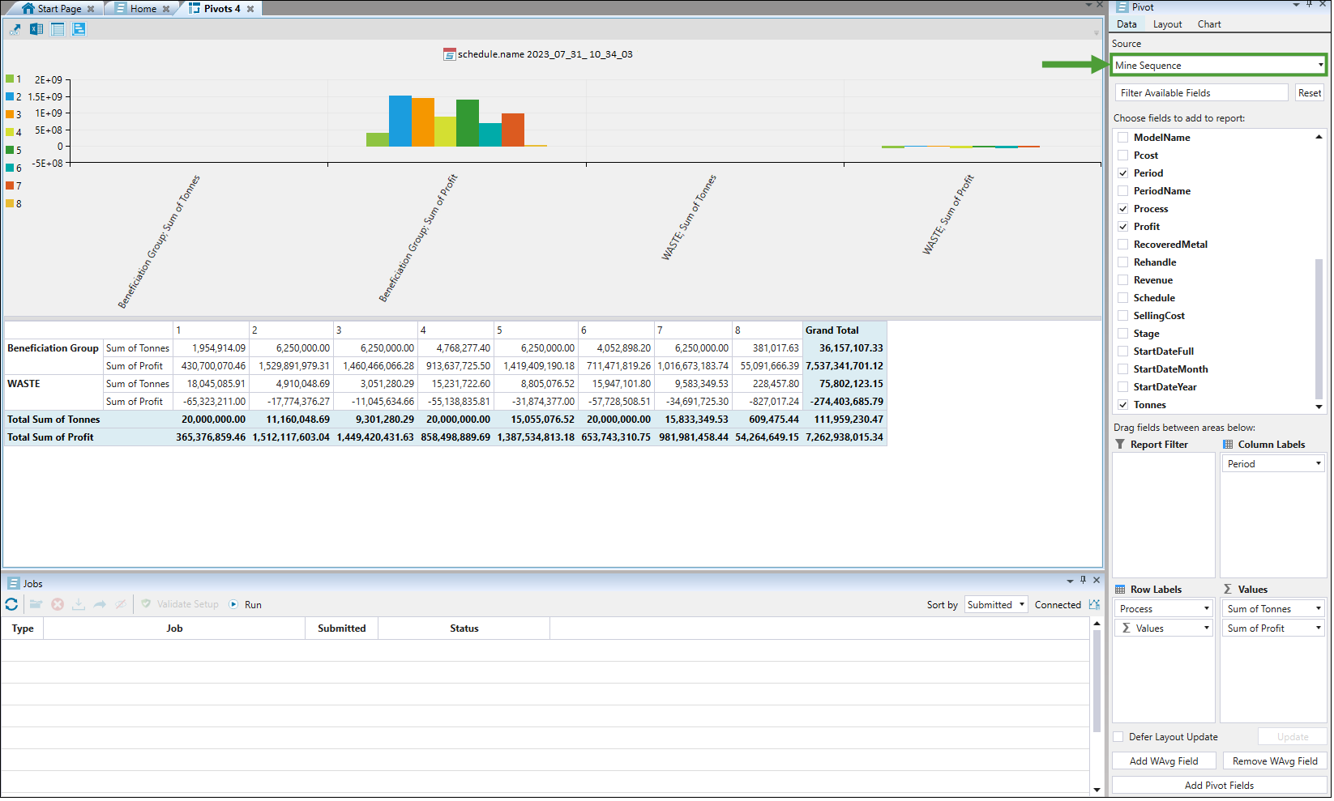Toggle the pivot chart view icon
This screenshot has height=801, width=1334.
tap(79, 30)
